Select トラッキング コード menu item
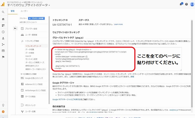Image resolution: width=195 pixels, height=118 pixels. (x=33, y=46)
